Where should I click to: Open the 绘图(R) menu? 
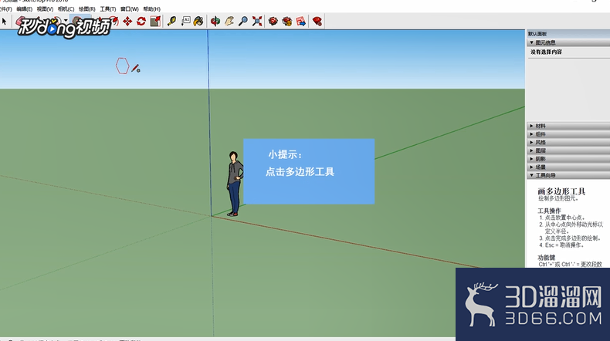pyautogui.click(x=86, y=9)
